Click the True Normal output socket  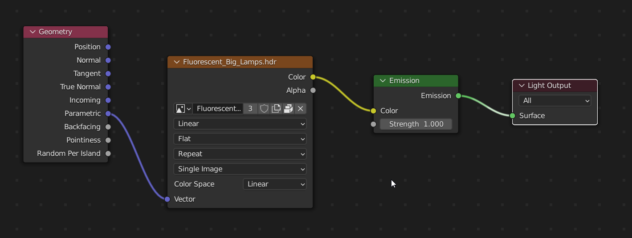click(108, 87)
